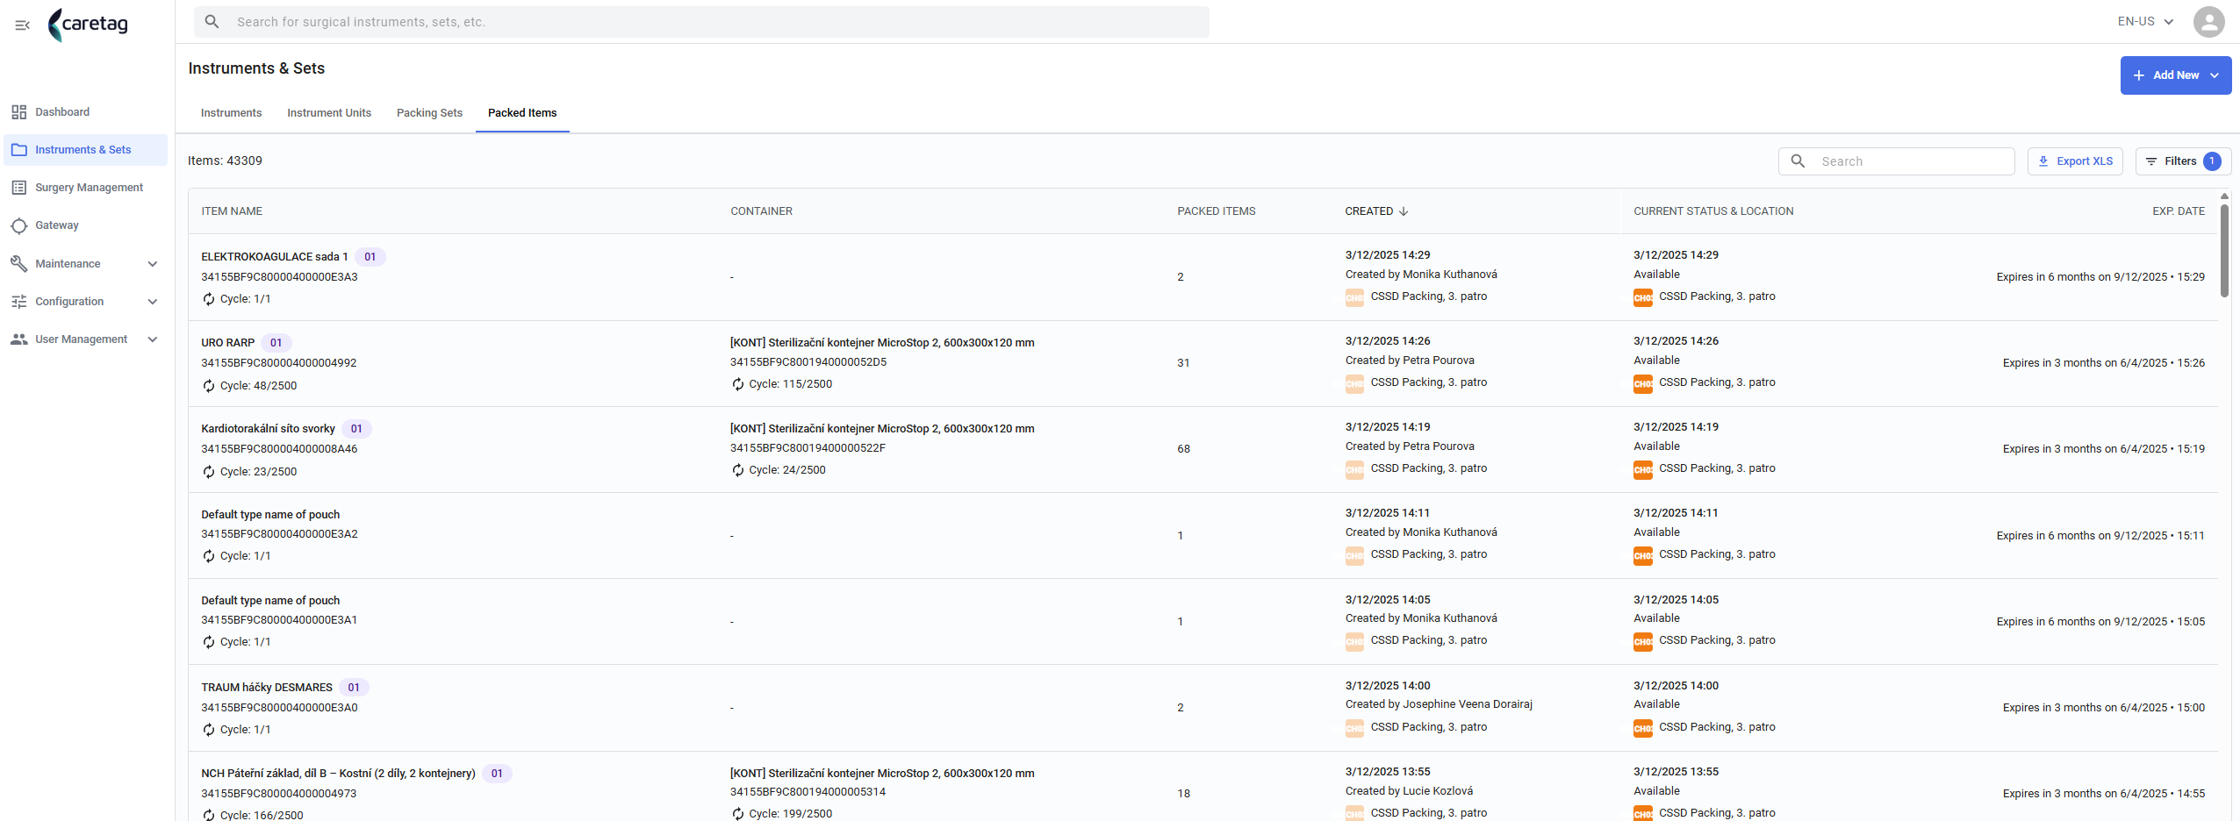Click the pouch with ID ending E3A2
Screen dimensions: 2240x821
pos(279,534)
